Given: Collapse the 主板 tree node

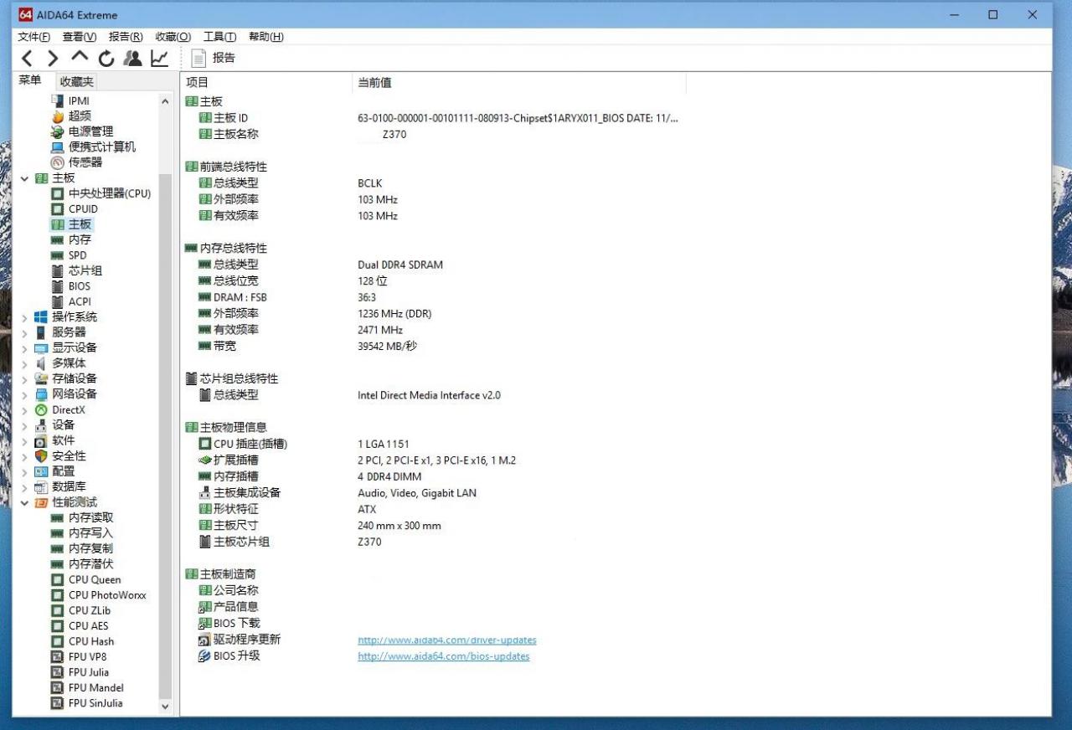Looking at the screenshot, I should point(24,178).
